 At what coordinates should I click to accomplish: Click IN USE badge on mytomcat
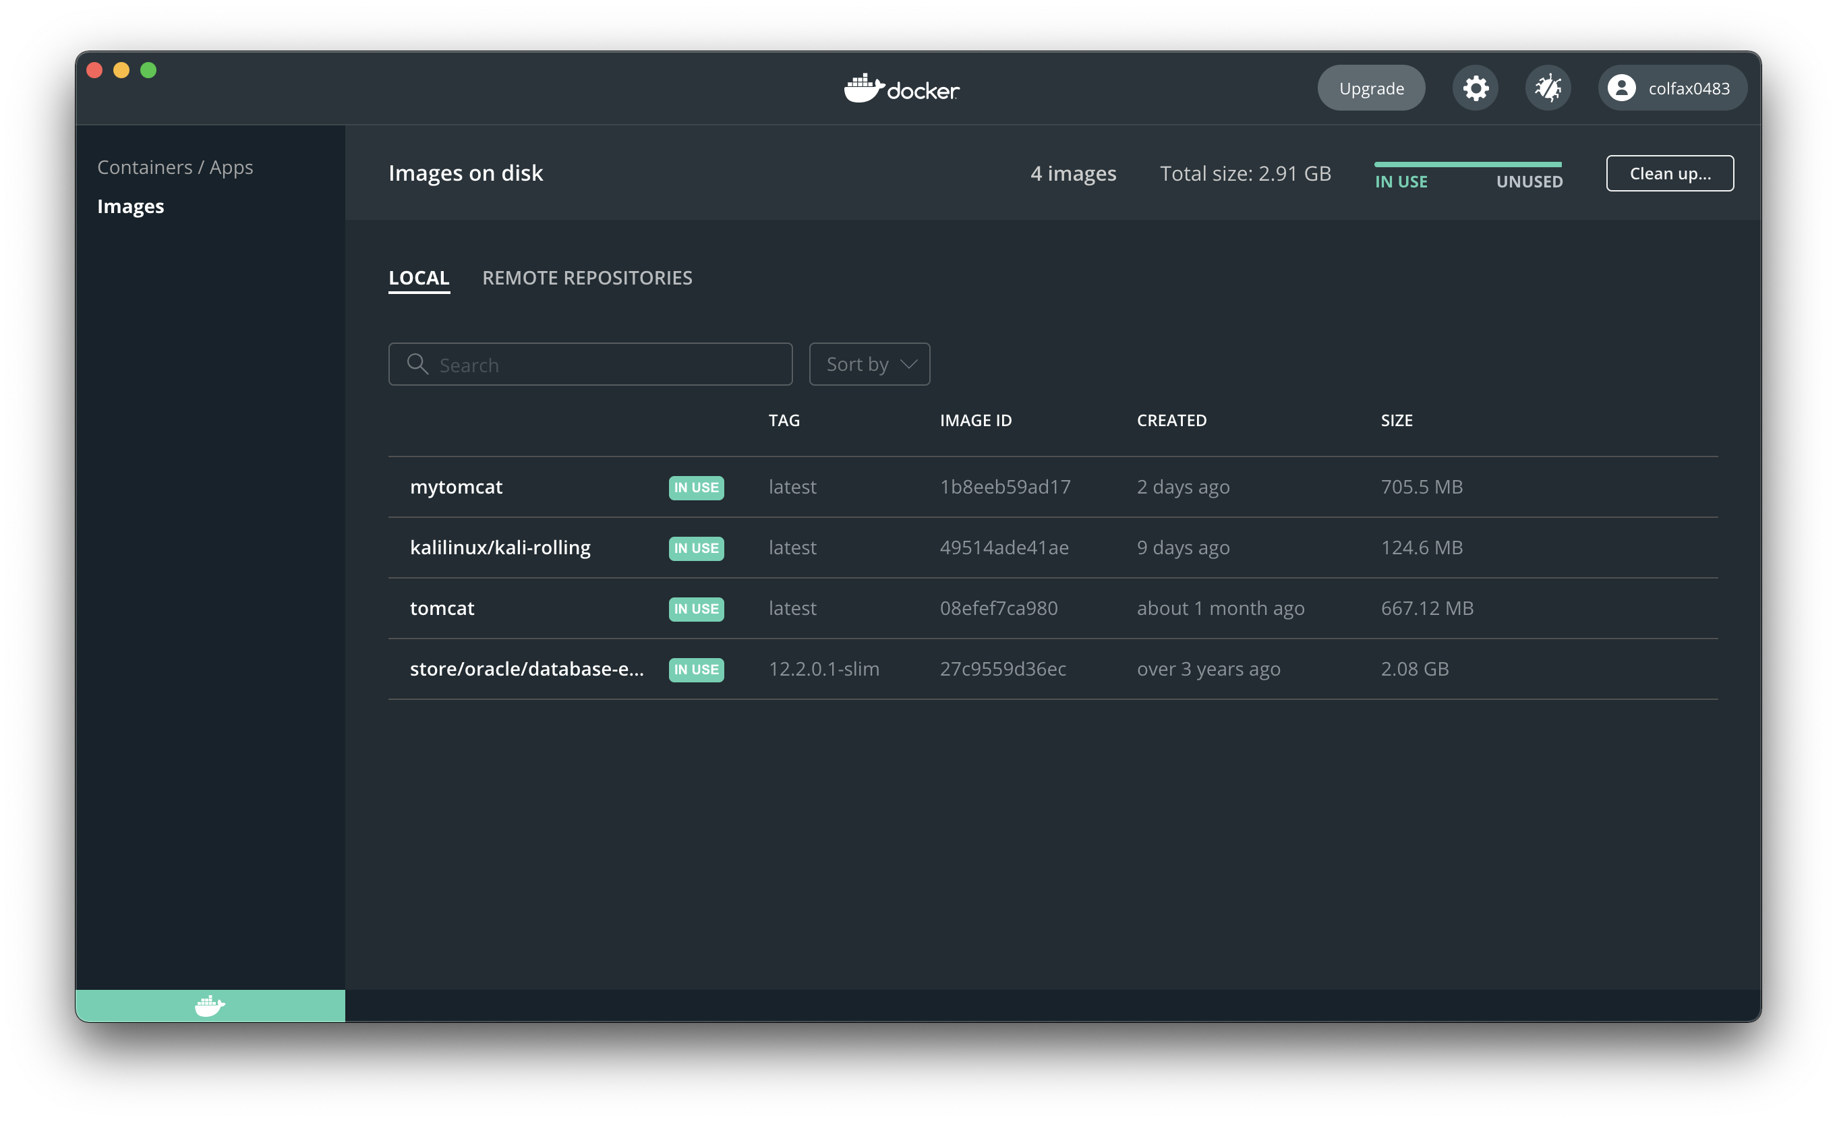pyautogui.click(x=695, y=488)
